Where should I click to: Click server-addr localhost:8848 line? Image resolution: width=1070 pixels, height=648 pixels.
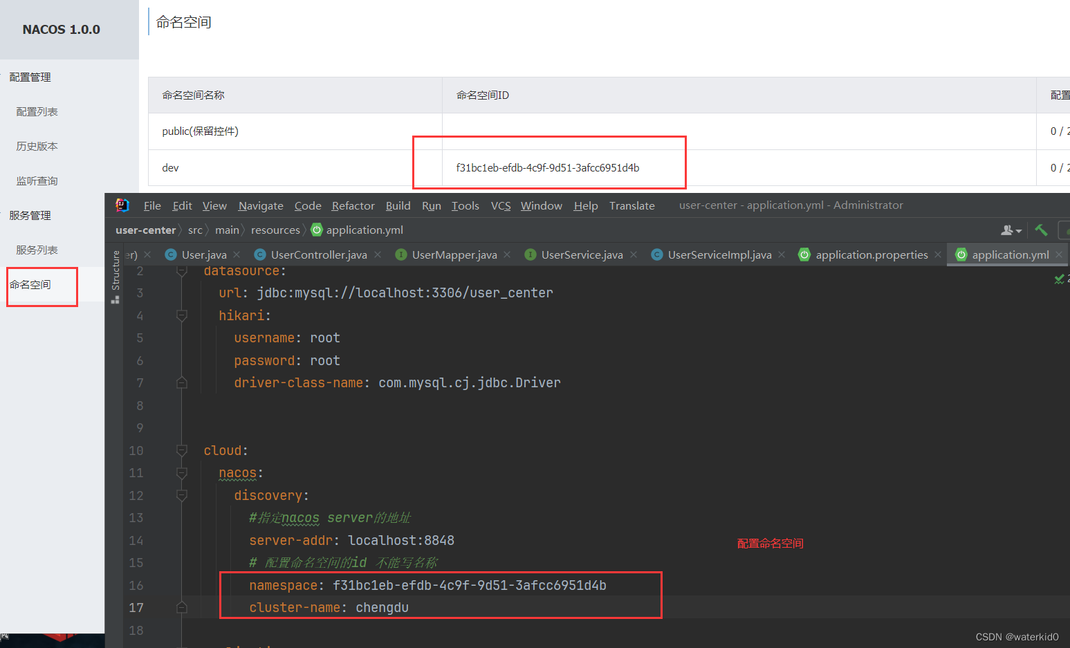352,540
